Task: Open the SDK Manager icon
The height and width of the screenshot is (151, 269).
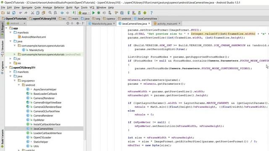Action: click(139, 13)
